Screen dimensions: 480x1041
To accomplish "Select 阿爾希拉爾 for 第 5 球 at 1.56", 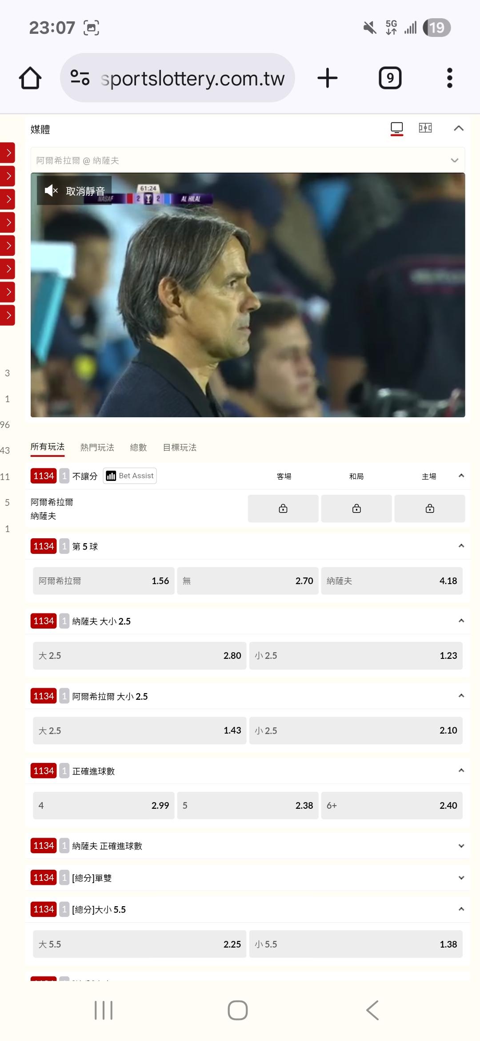I will tap(104, 581).
